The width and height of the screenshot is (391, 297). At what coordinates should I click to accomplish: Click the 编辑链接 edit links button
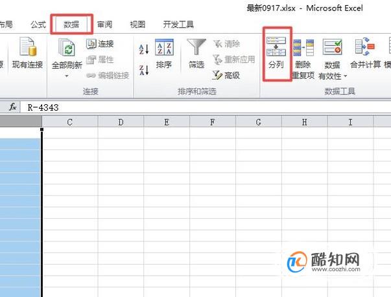108,75
